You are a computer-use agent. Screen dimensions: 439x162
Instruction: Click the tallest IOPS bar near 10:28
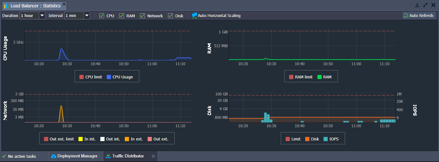click(265, 117)
